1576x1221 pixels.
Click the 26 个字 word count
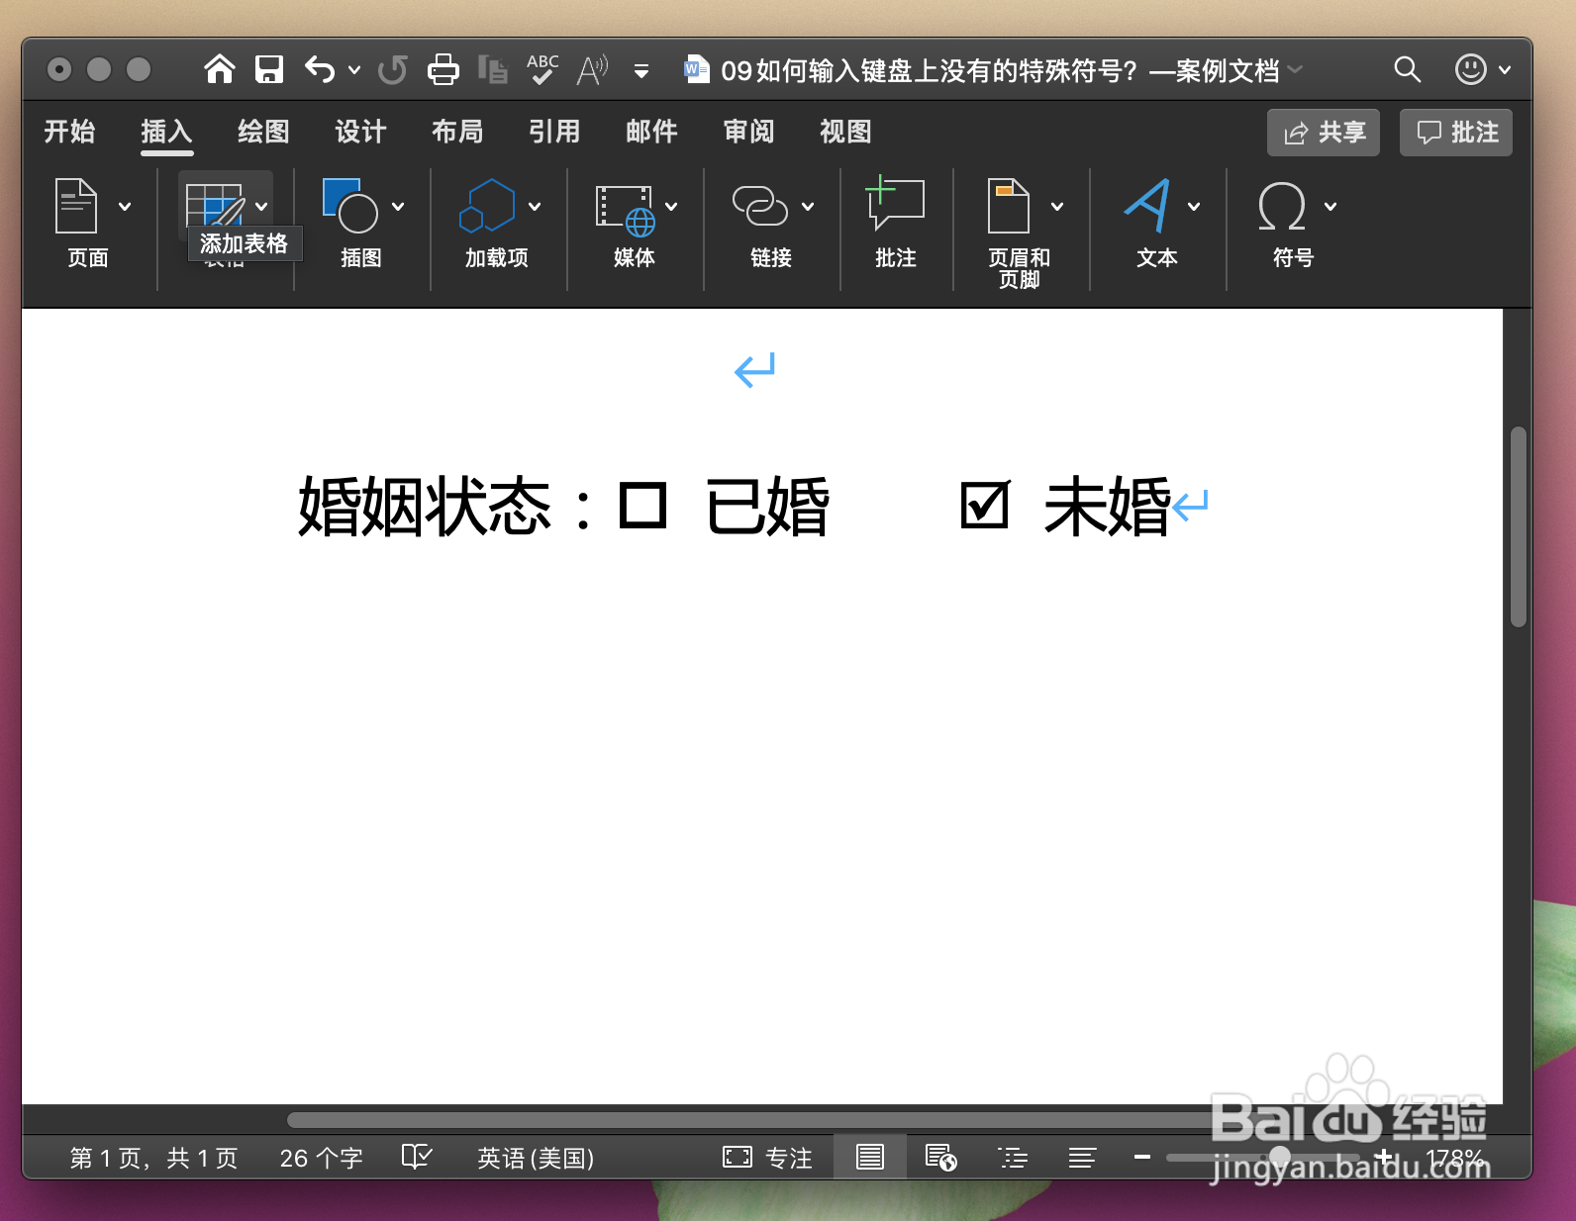pyautogui.click(x=321, y=1158)
